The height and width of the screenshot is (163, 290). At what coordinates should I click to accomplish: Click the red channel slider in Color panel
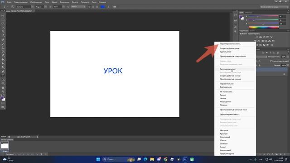coord(263,16)
